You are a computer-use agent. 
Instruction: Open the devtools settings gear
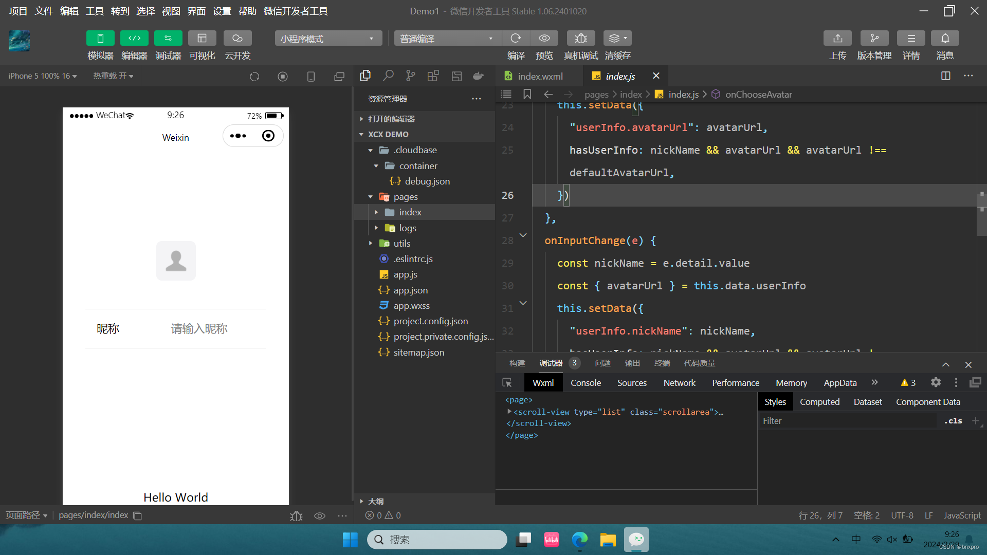(x=936, y=382)
